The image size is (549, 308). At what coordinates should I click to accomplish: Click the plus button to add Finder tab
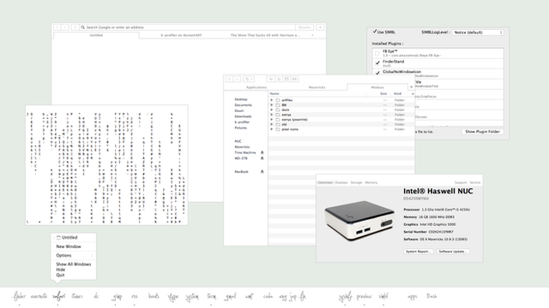pos(412,87)
